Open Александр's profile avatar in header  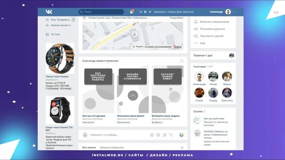click(228, 12)
